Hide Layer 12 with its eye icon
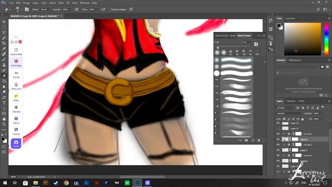Image resolution: width=332 pixels, height=187 pixels. pos(278,123)
